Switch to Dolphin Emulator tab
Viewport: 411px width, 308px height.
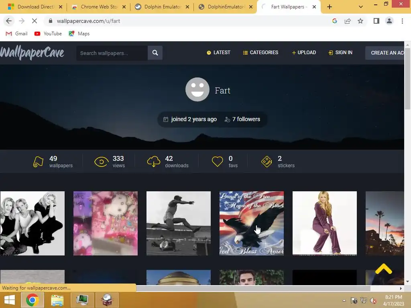[162, 7]
